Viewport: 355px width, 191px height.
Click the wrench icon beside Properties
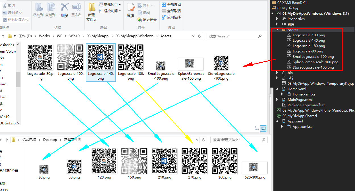(284, 19)
